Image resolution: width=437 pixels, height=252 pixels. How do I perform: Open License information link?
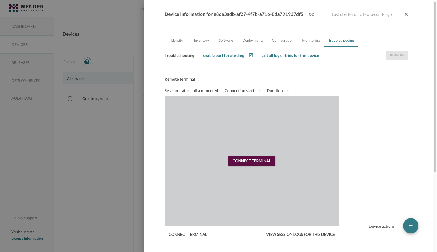tap(27, 238)
